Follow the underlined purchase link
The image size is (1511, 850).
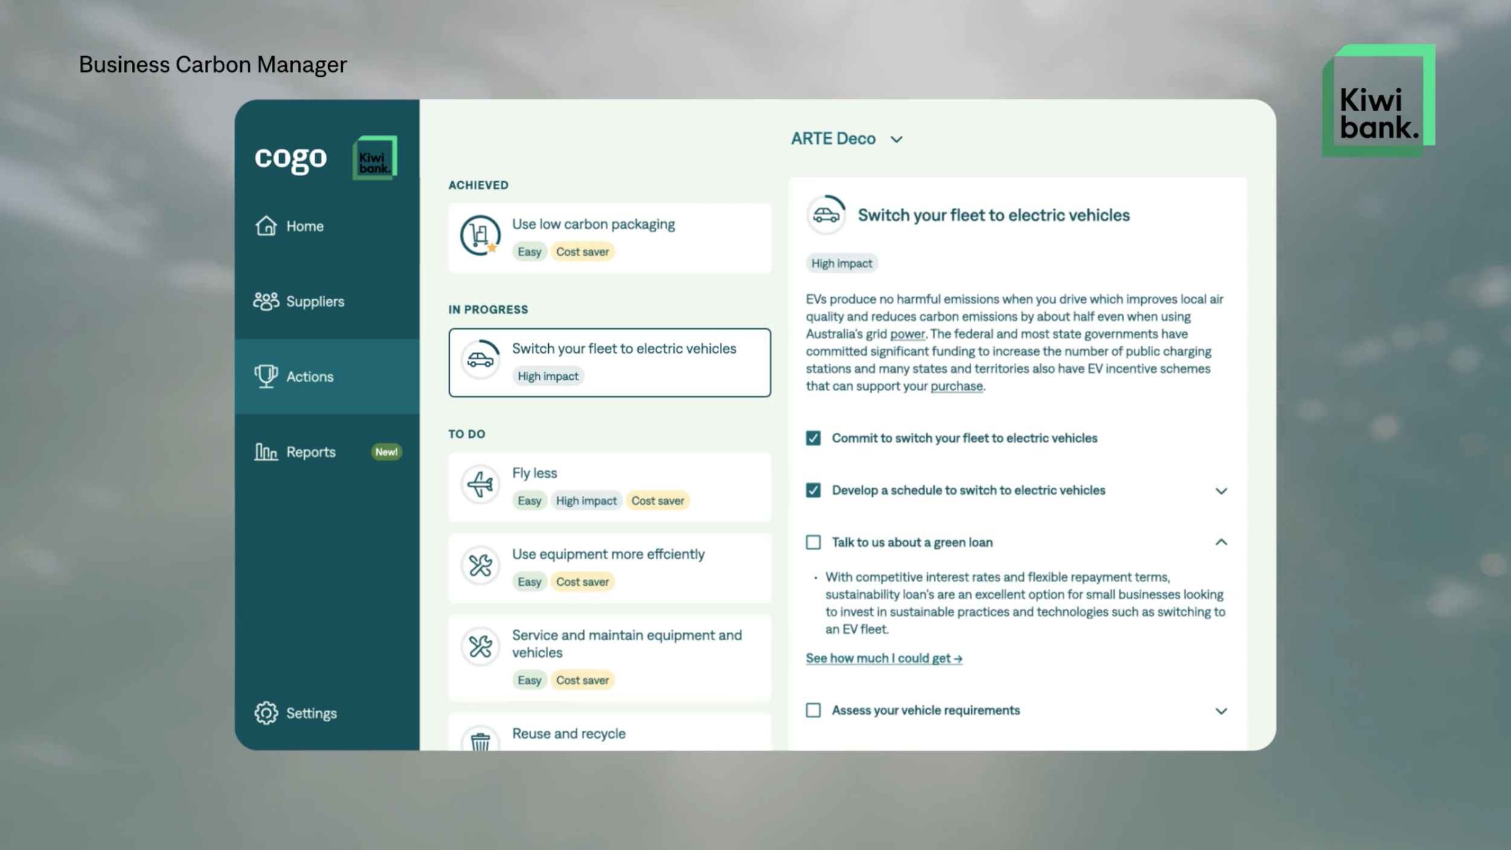point(956,386)
